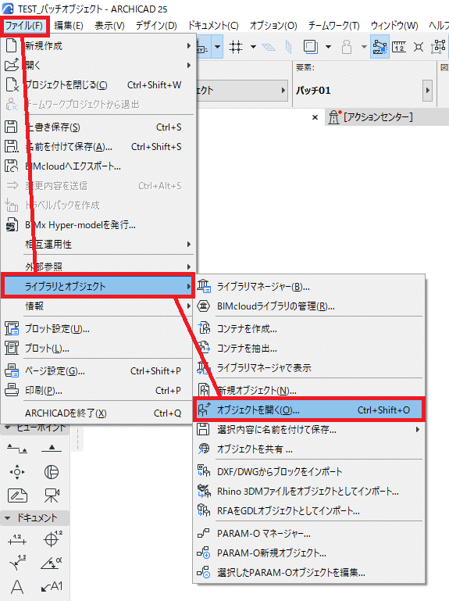Open BIMcloudライブラリの管理(R)...
Image resolution: width=449 pixels, height=601 pixels.
click(x=308, y=306)
